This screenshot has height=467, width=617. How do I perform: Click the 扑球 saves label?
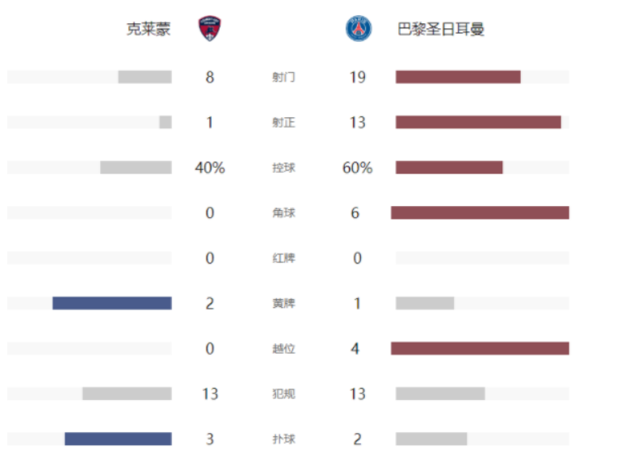click(283, 440)
